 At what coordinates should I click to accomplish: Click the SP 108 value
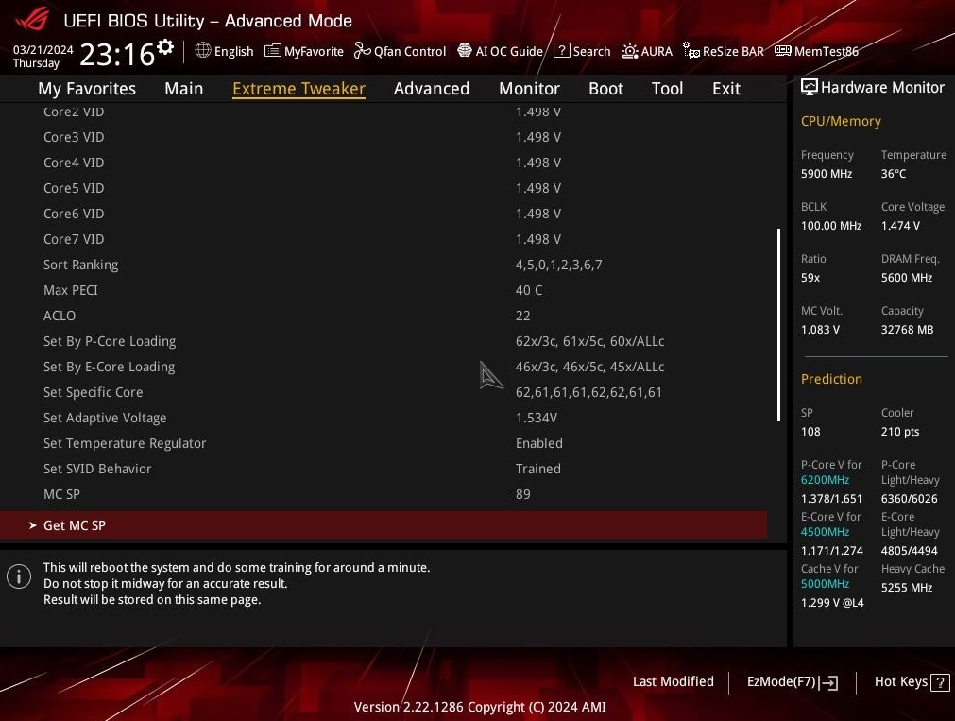point(810,432)
